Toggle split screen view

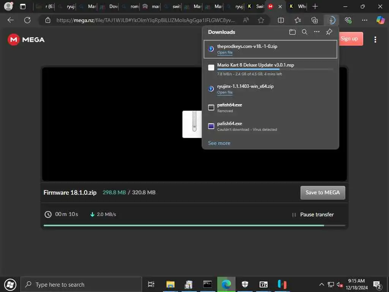tap(281, 20)
